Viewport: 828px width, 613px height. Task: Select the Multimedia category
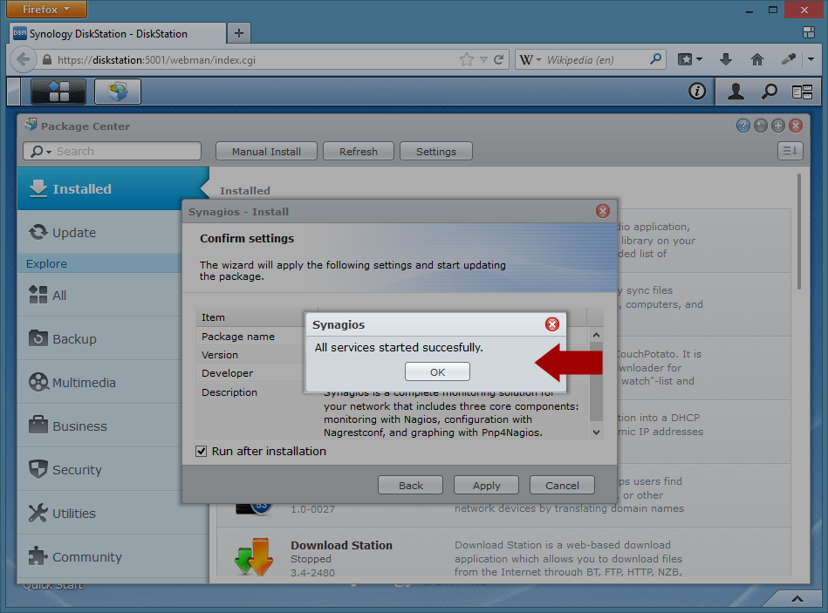click(x=99, y=383)
